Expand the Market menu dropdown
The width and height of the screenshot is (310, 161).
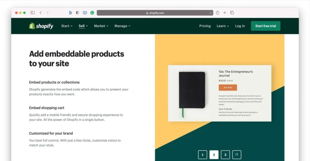[101, 26]
